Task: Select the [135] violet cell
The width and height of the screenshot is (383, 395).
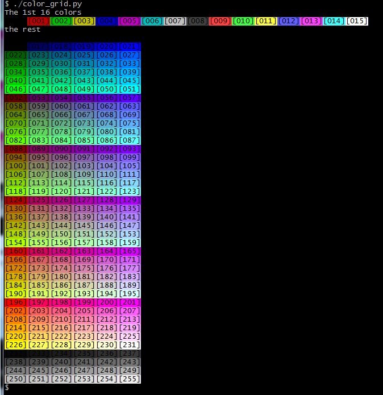Action: pos(130,209)
